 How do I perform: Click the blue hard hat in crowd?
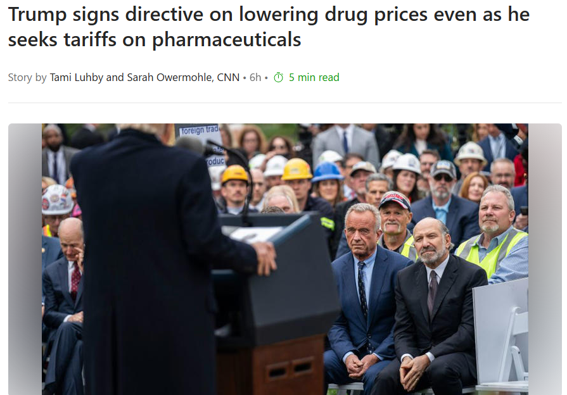pyautogui.click(x=326, y=172)
